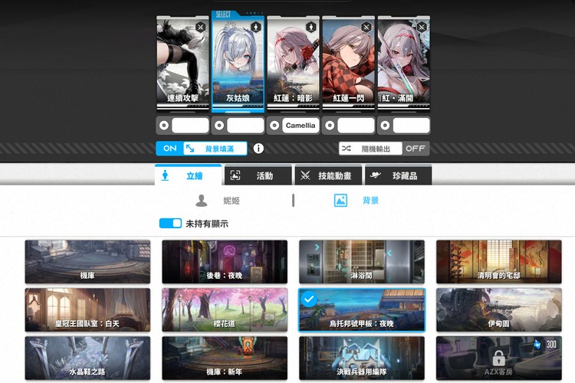The height and width of the screenshot is (383, 575).
Task: Choose the 皇冠王國臥室：白天 background
Action: [x=87, y=310]
